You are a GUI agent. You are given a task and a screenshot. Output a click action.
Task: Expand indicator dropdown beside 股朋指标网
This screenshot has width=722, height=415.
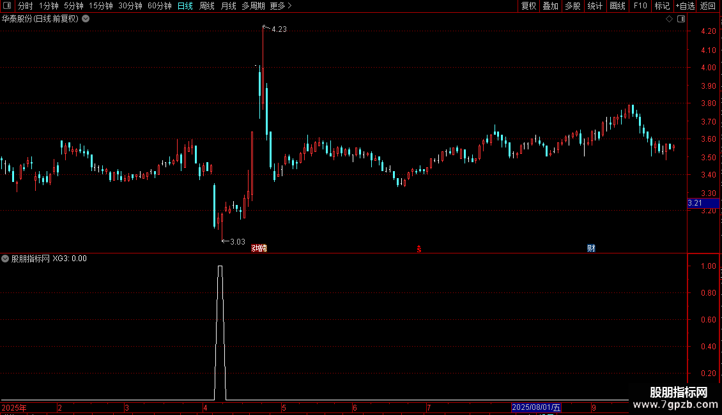(x=5, y=259)
